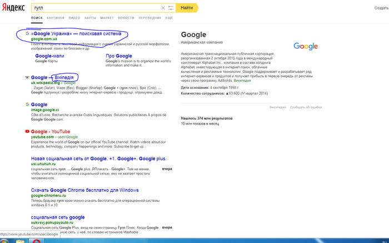Viewport: 389px width, 243px height.
Task: Click the Google heading in info panel
Action: click(193, 34)
